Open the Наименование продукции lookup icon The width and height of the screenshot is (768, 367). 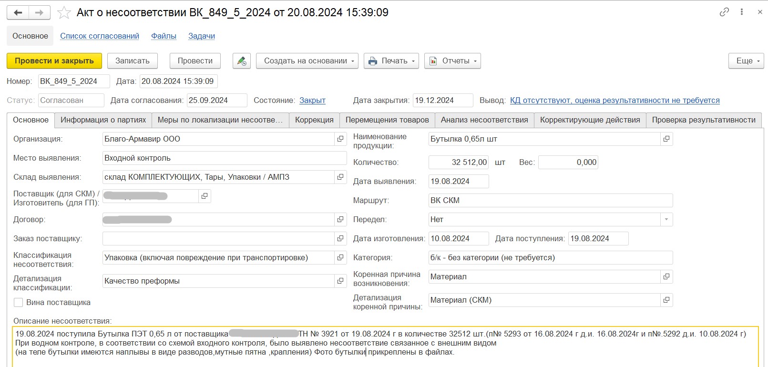tap(666, 139)
